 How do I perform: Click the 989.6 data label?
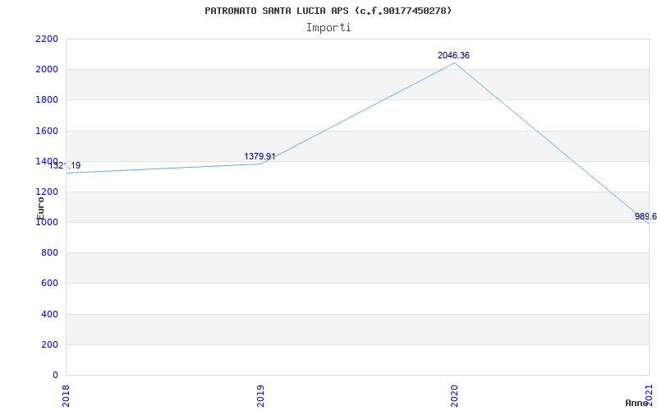[x=645, y=216]
